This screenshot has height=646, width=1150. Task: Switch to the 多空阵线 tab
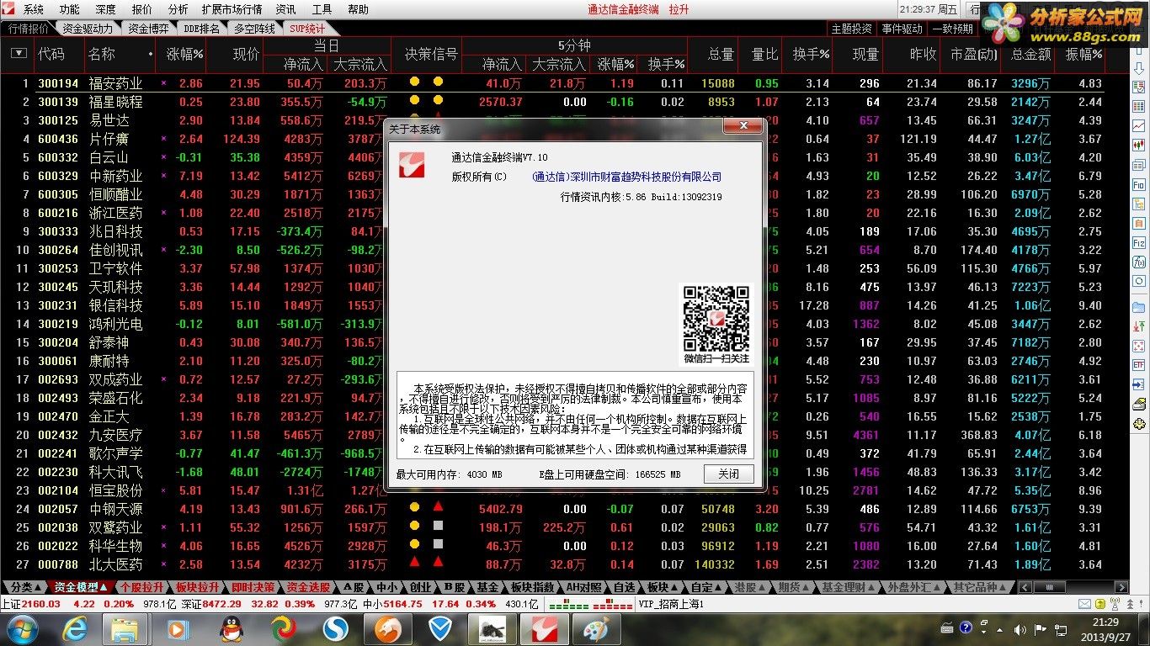[254, 29]
